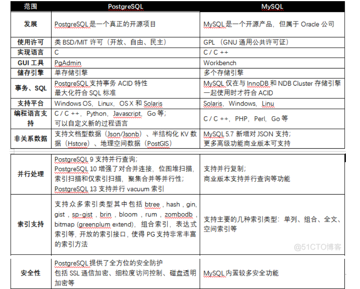The height and width of the screenshot is (289, 360).
Task: Select 'PostgreSQL支持事务 ACID 特性' text
Action: (x=101, y=83)
